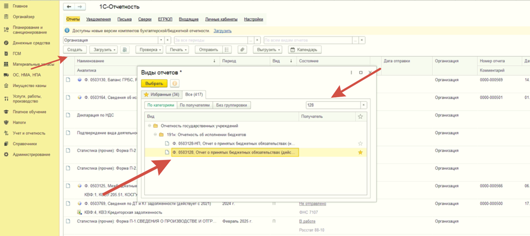Click the search field containing 128
Screen dimensions: 530x236
point(333,105)
